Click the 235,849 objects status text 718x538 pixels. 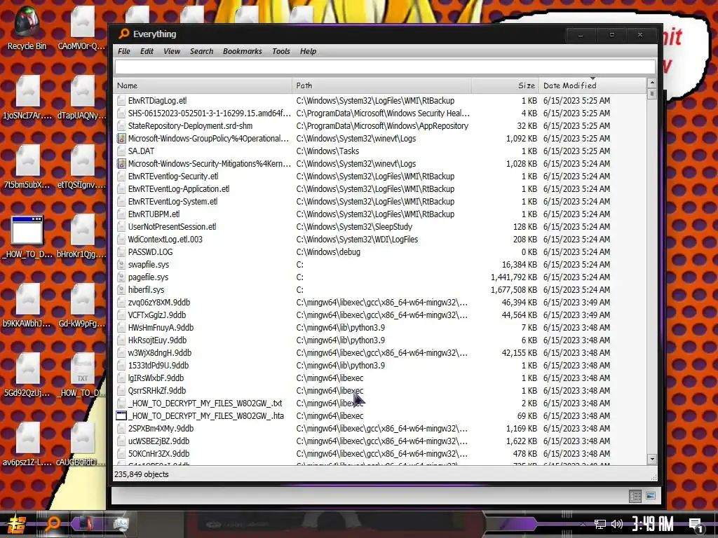point(142,474)
